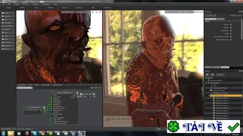
Task: Pick the Cone primitive tool
Action: click(8, 36)
